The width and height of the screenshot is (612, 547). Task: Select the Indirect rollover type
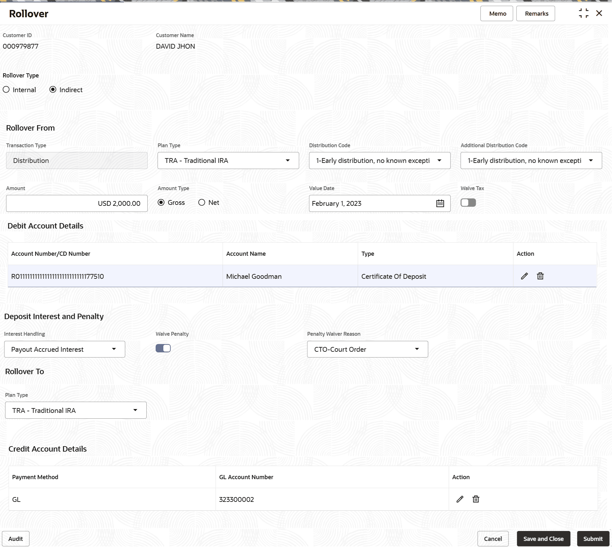53,90
